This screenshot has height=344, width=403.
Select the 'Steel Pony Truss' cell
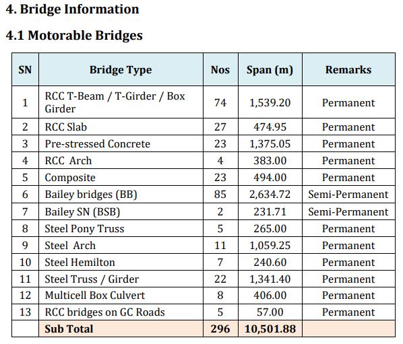(121, 228)
